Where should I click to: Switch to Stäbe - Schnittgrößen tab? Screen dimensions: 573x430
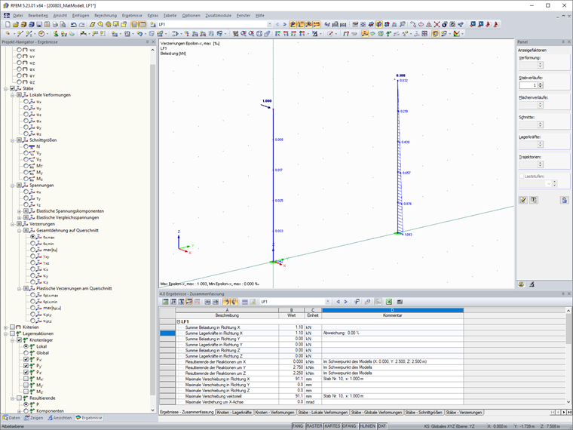pos(424,412)
